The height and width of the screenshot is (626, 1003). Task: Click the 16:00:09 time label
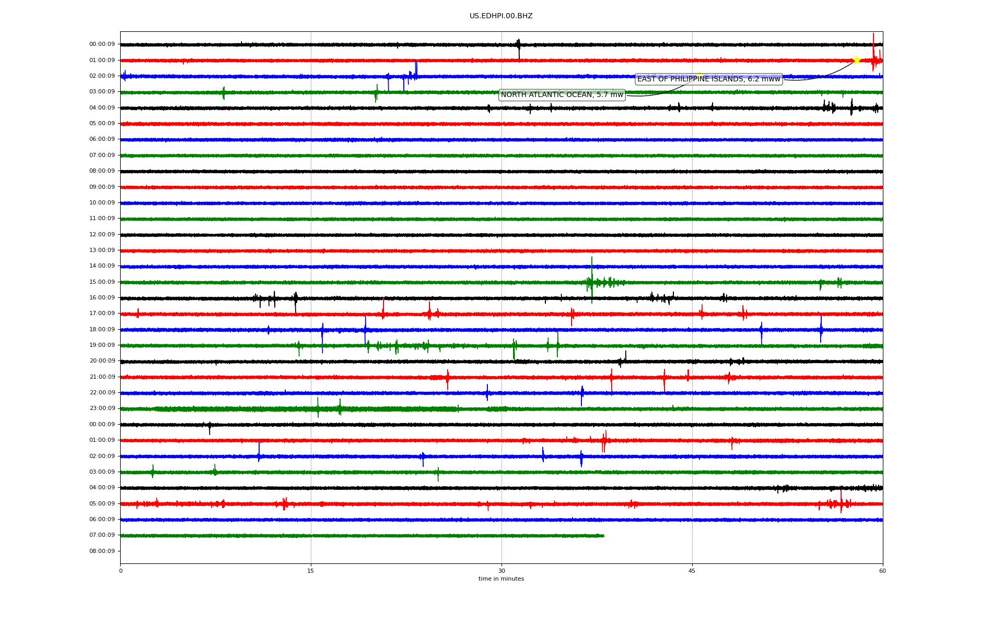102,298
